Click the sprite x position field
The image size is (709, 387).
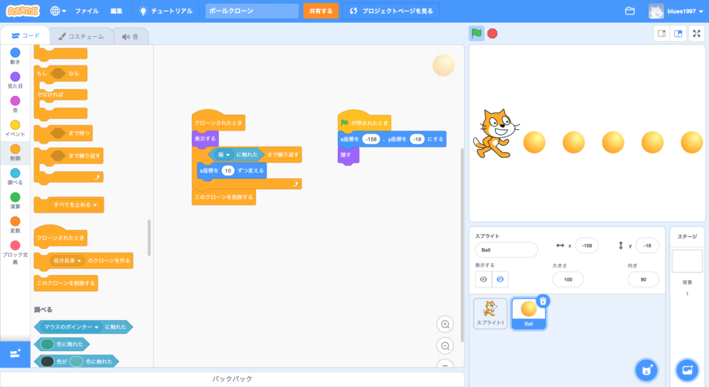tap(586, 246)
